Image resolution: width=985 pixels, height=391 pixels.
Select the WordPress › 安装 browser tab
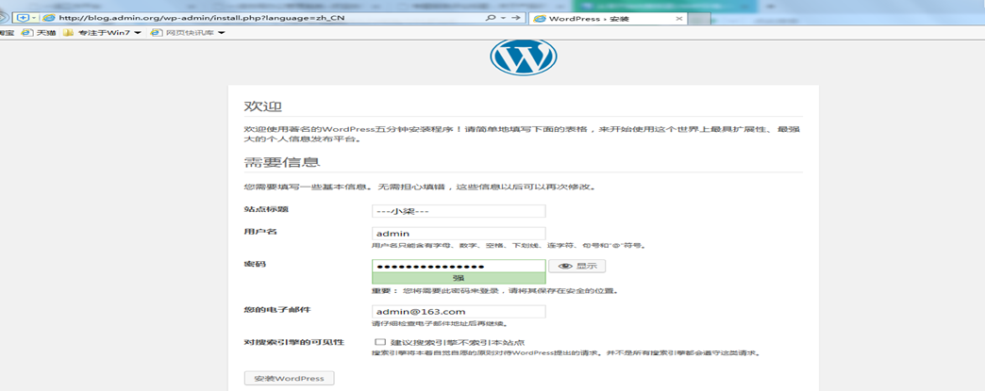[608, 18]
